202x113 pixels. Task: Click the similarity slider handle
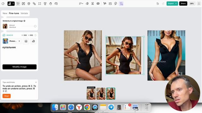pos(35,26)
